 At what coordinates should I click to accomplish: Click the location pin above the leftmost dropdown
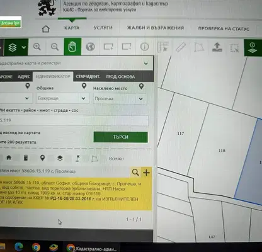[x=28, y=86]
